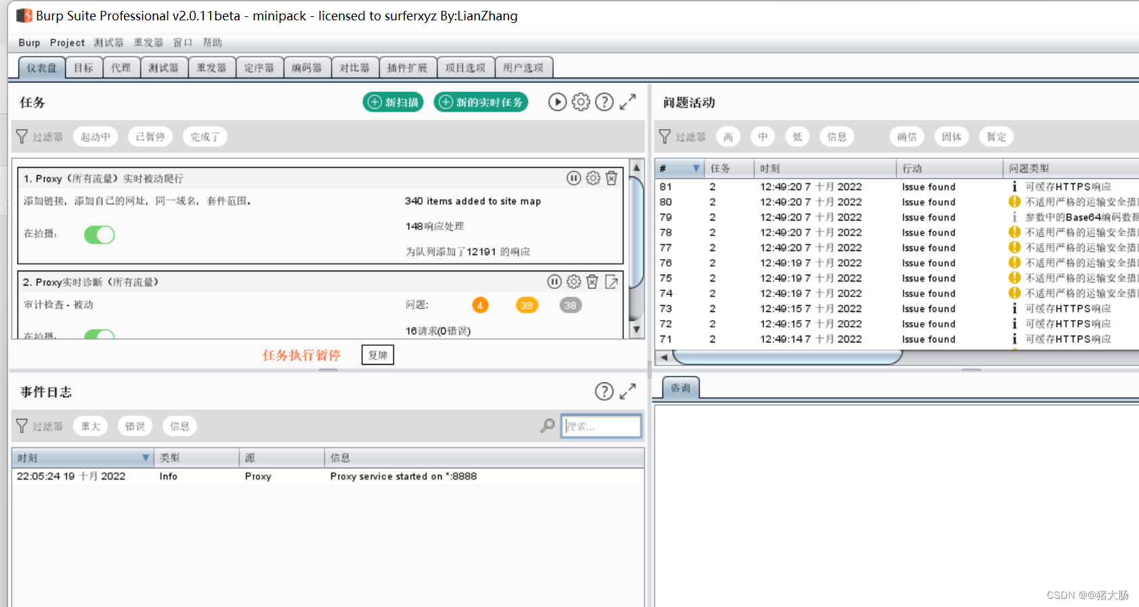Toggle the capturing switch for task 1

click(x=100, y=234)
